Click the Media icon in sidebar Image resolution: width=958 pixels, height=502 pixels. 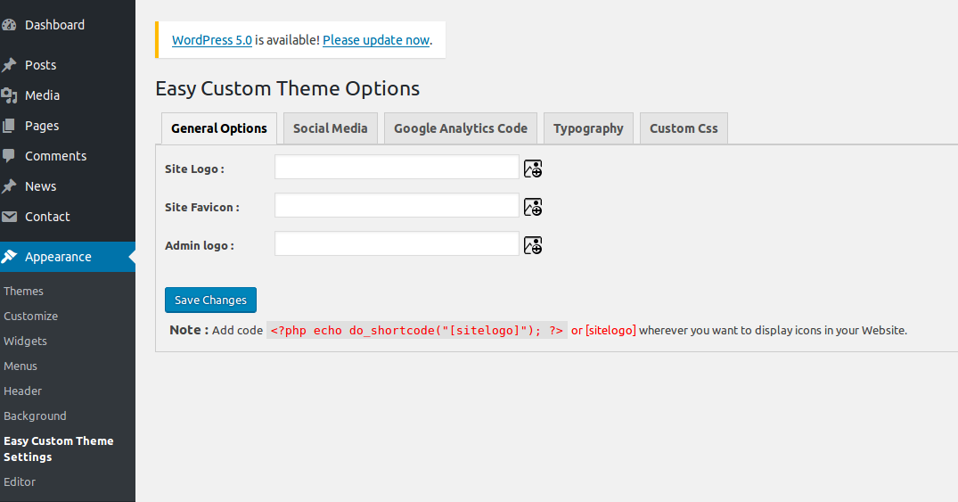click(9, 95)
